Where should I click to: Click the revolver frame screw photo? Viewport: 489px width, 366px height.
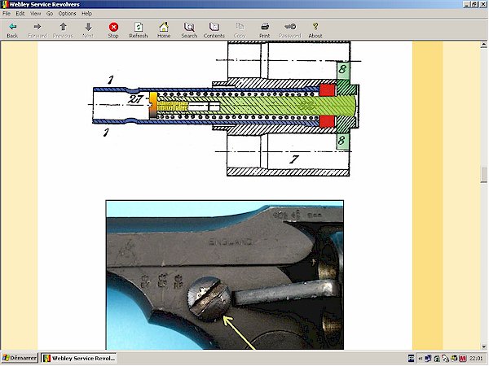(x=225, y=275)
